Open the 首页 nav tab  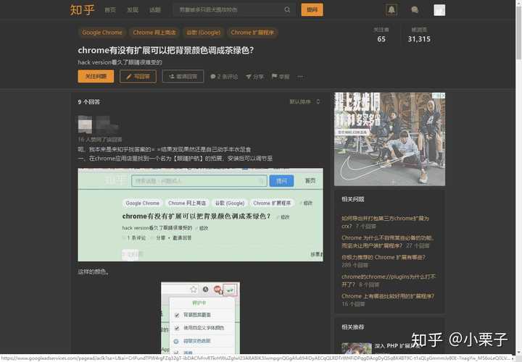click(110, 10)
